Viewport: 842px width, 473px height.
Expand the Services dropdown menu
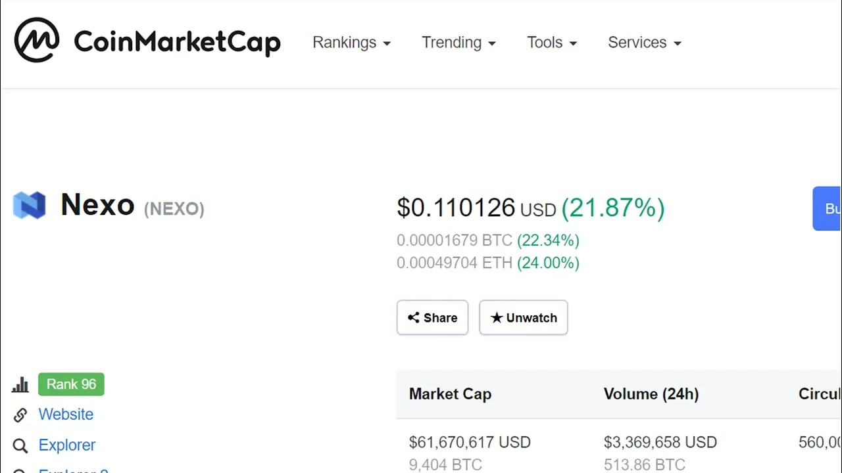pyautogui.click(x=645, y=43)
